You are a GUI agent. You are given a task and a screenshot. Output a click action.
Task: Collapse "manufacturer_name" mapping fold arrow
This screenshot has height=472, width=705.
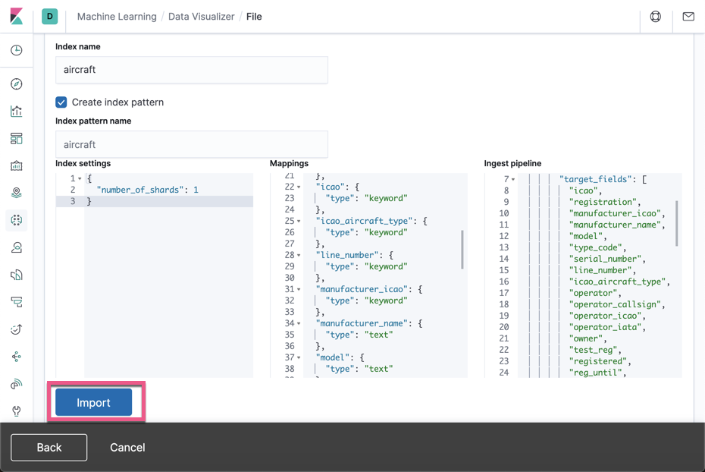[x=299, y=323]
